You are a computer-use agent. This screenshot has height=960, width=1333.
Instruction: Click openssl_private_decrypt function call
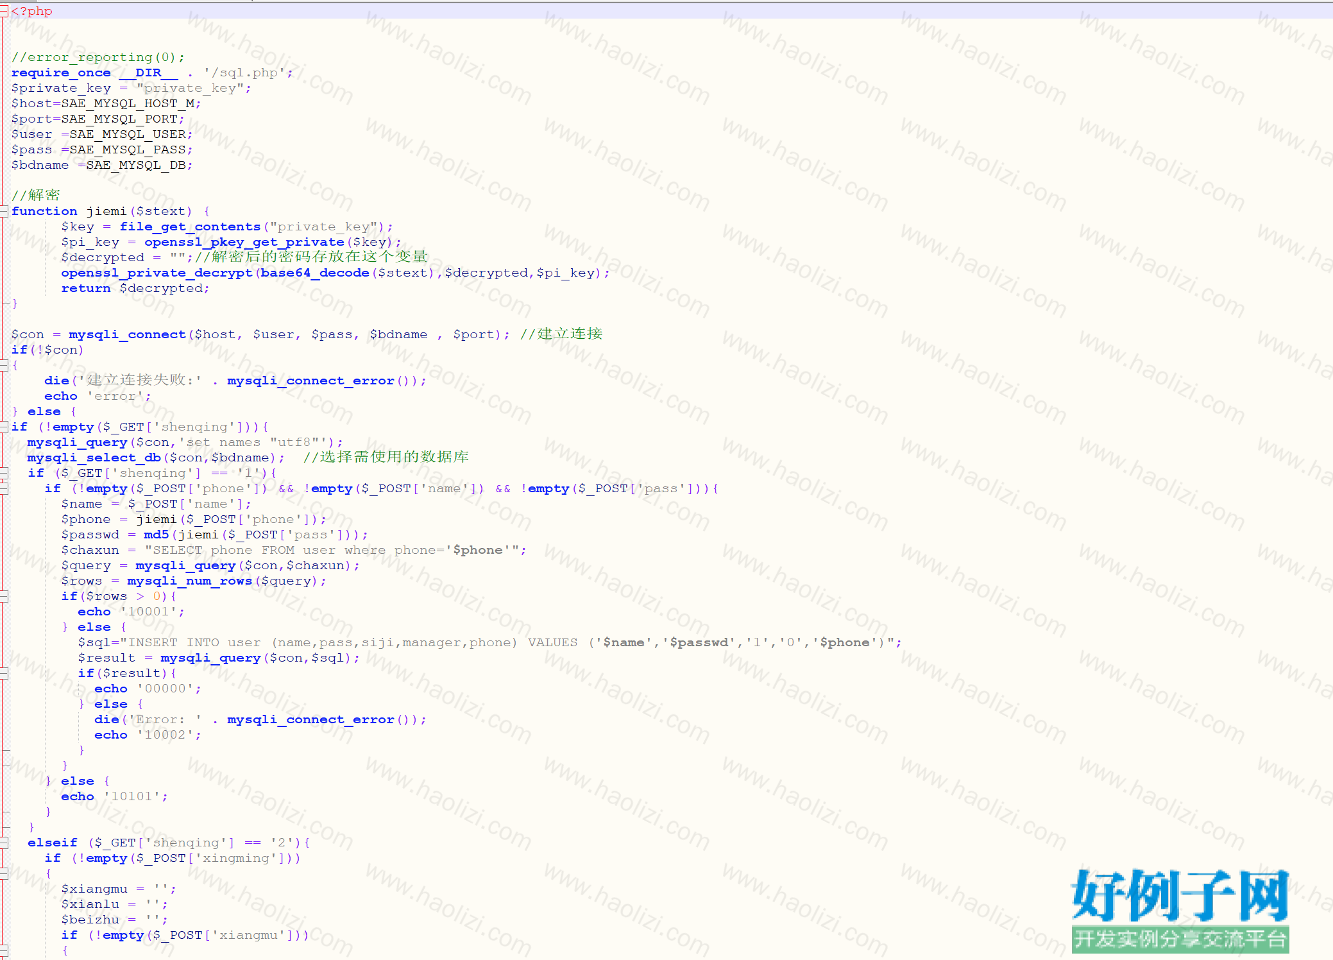pos(157,273)
